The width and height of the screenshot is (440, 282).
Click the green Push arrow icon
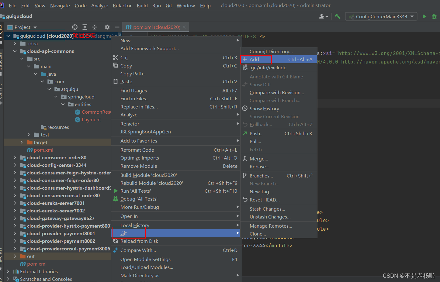(x=245, y=133)
